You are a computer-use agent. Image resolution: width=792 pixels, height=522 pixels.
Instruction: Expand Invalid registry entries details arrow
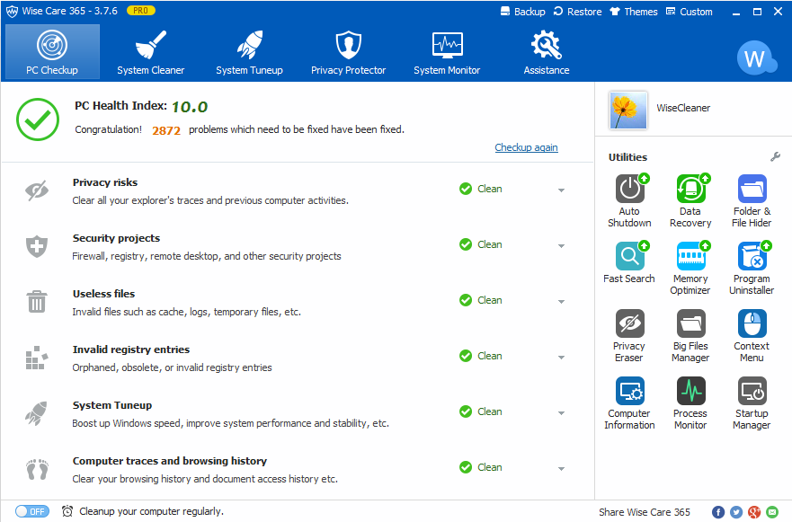(561, 357)
